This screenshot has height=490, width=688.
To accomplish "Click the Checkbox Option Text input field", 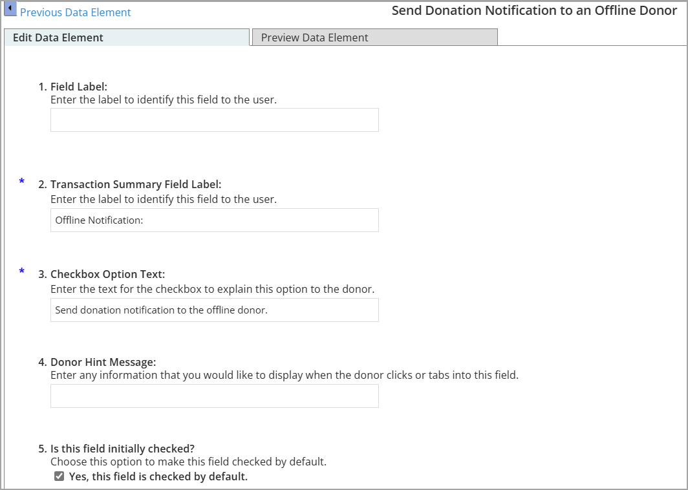I will tap(215, 310).
